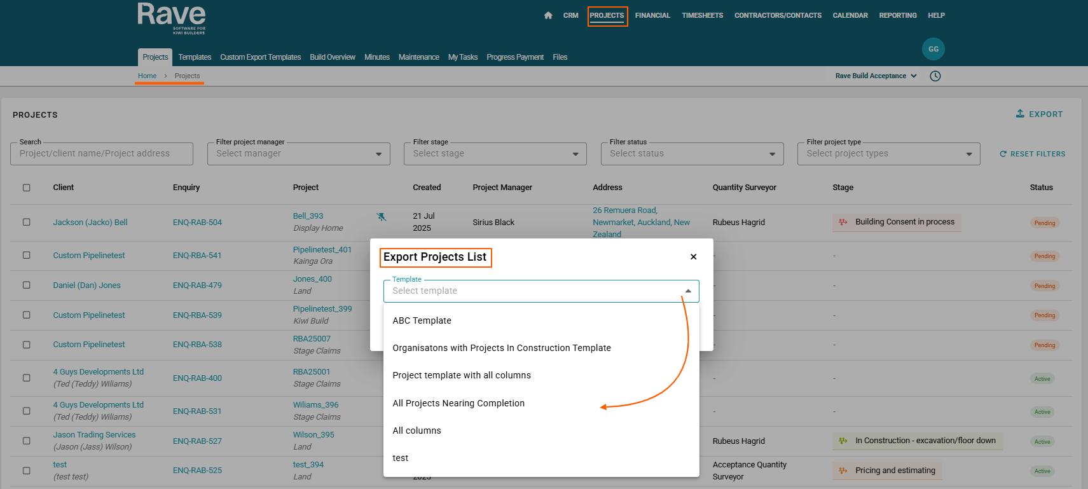Open the history clock icon

935,76
